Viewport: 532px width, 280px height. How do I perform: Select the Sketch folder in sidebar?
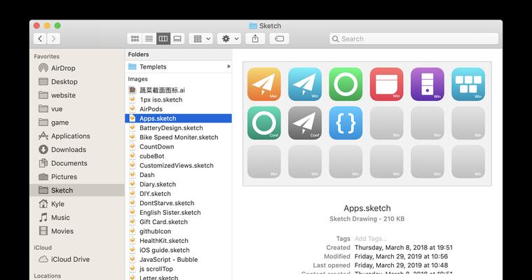(77, 190)
